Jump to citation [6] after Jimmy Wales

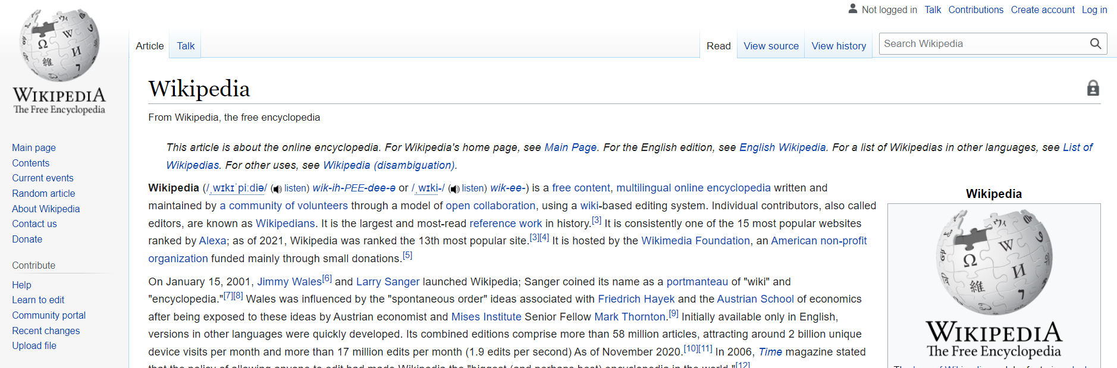(327, 278)
